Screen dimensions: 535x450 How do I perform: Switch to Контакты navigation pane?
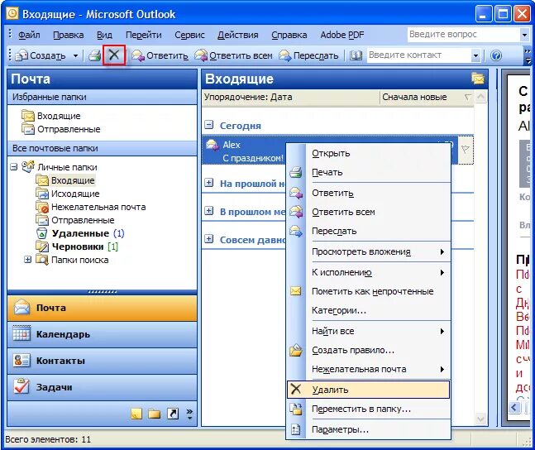pyautogui.click(x=102, y=361)
